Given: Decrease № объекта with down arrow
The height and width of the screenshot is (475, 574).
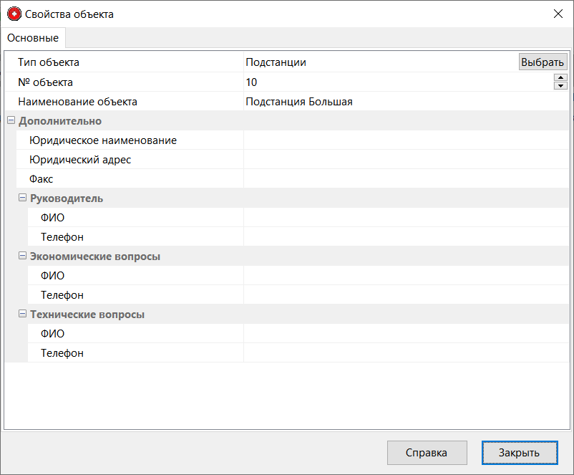Looking at the screenshot, I should 560,86.
